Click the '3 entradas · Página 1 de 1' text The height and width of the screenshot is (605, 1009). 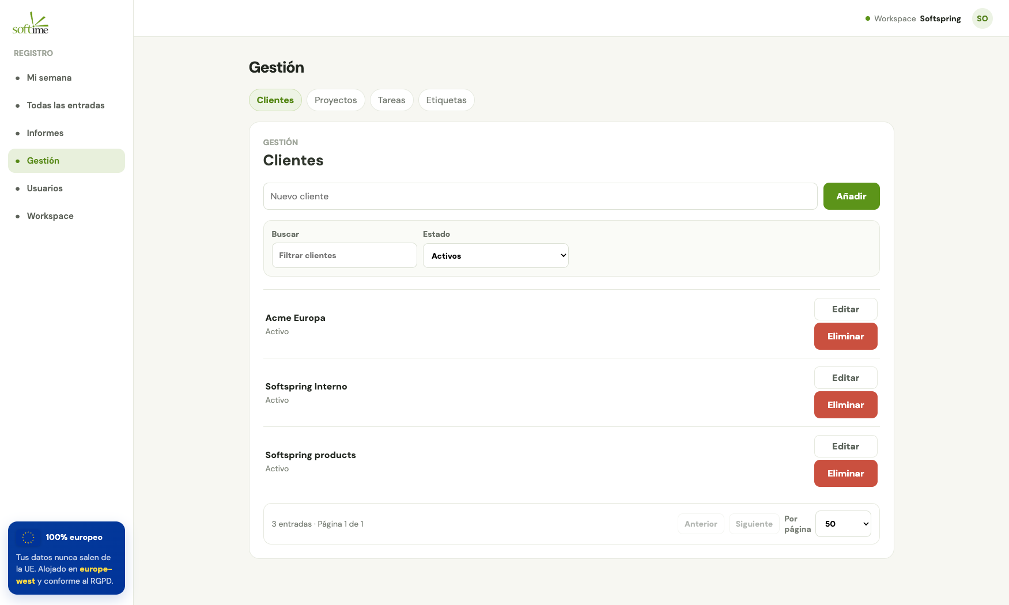[x=318, y=524]
